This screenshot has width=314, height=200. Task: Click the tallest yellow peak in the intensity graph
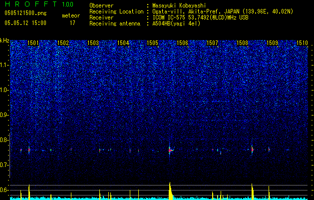pyautogui.click(x=170, y=191)
